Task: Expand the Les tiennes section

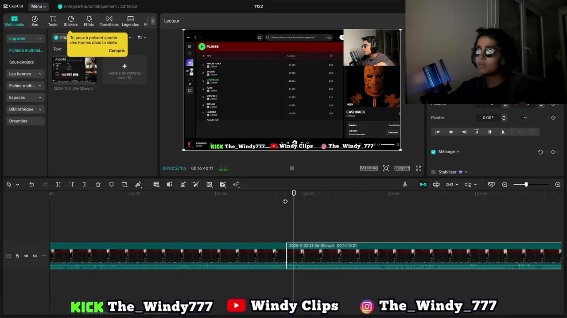Action: click(x=25, y=74)
